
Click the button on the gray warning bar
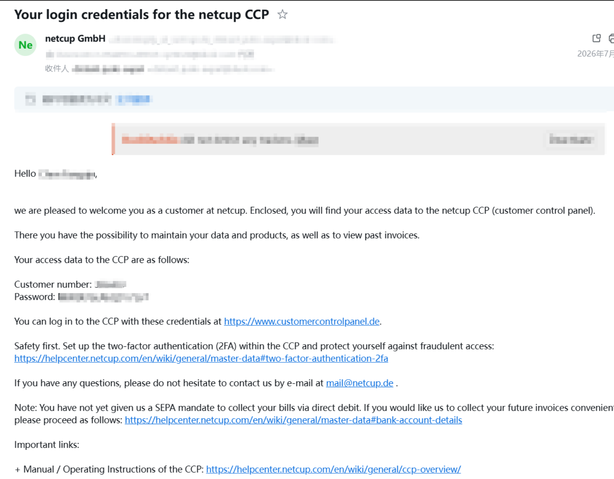pyautogui.click(x=570, y=139)
